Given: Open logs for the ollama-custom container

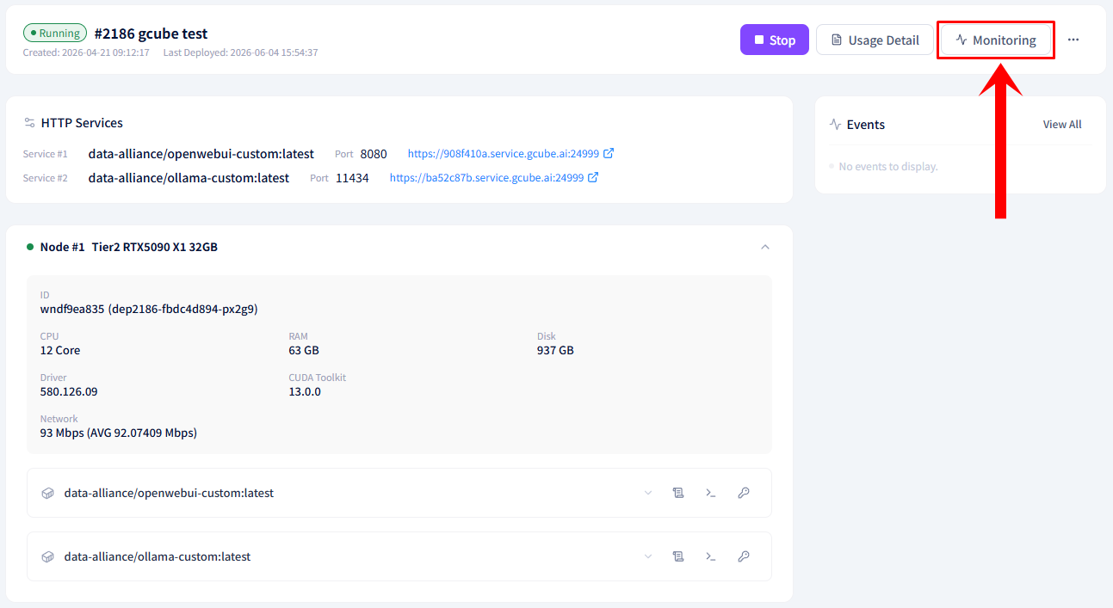Looking at the screenshot, I should point(678,556).
